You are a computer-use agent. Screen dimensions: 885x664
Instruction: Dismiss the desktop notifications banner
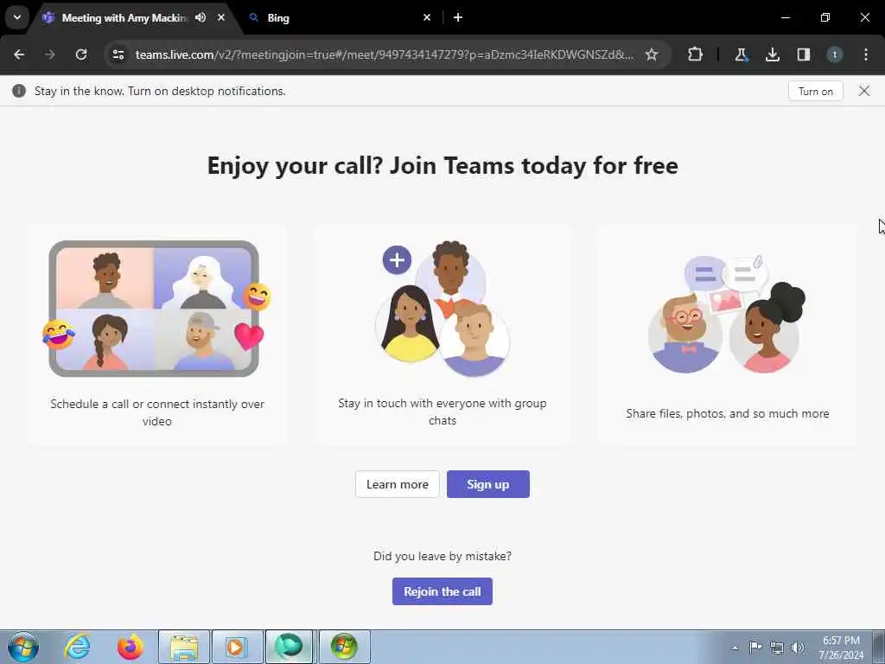[864, 91]
